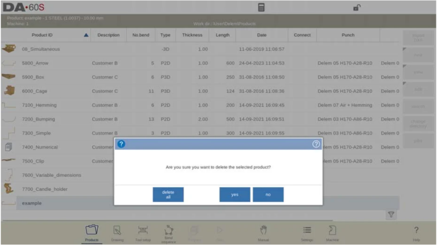Open the calculator icon in the top bar

pos(261,8)
